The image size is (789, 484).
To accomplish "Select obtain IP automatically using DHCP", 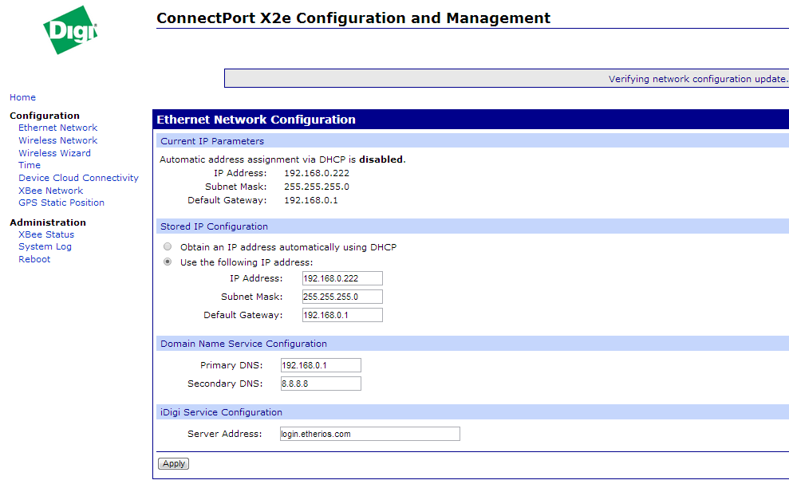I will pos(168,247).
